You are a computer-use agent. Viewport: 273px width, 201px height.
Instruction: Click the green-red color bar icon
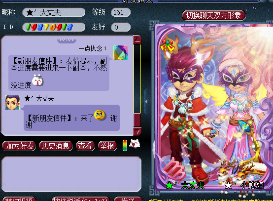(125, 145)
